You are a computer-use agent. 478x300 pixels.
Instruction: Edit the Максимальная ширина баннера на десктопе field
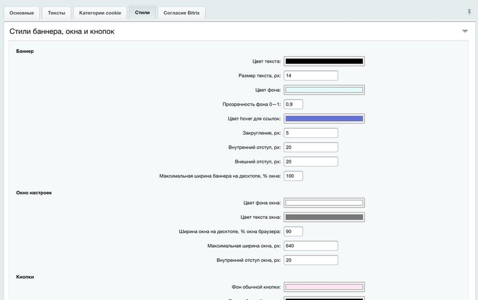[x=293, y=176]
